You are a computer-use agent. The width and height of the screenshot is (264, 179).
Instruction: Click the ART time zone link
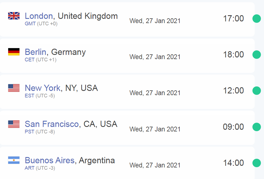[30, 168]
